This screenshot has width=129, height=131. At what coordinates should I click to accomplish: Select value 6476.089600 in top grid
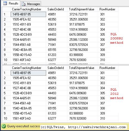[83, 35]
